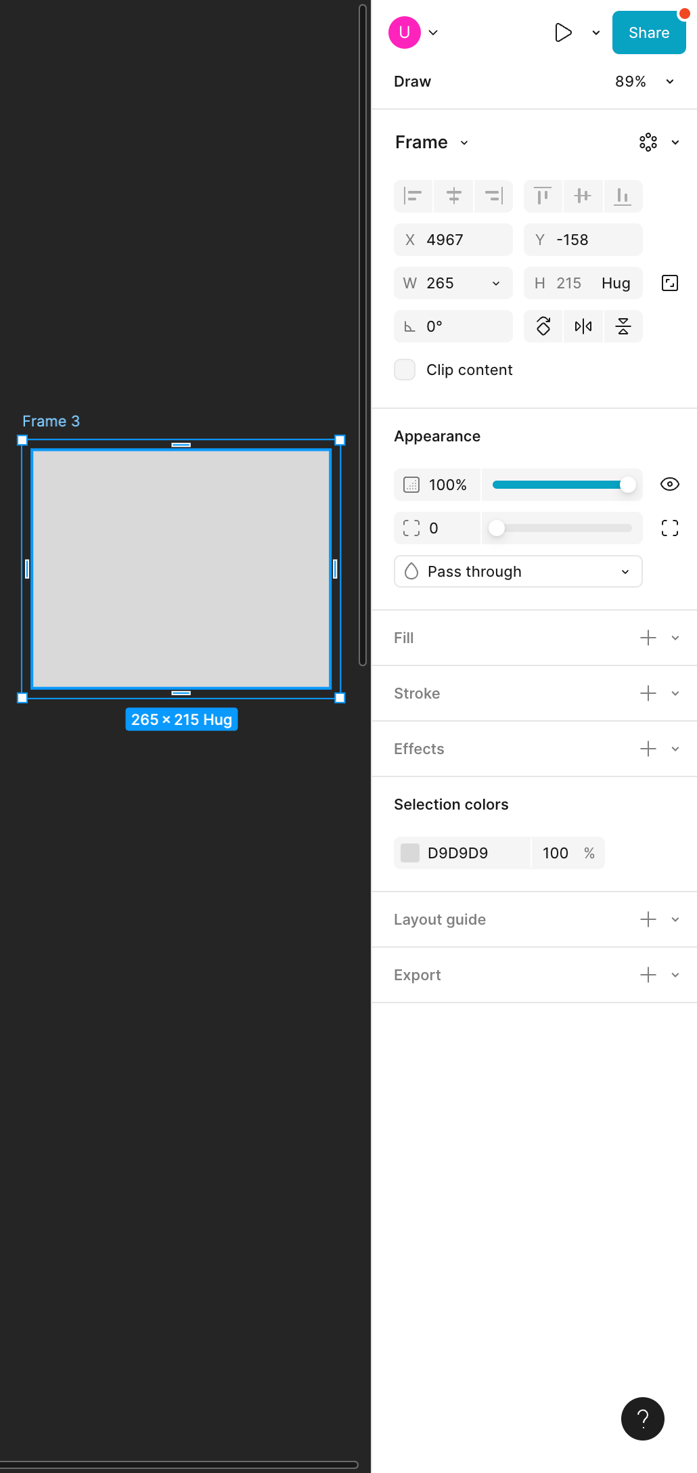Screen dimensions: 697x1473
Task: Add a Stroke with plus icon
Action: [x=648, y=693]
